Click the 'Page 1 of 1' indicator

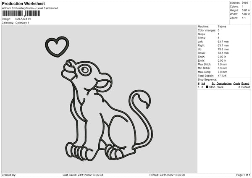pyautogui.click(x=243, y=175)
